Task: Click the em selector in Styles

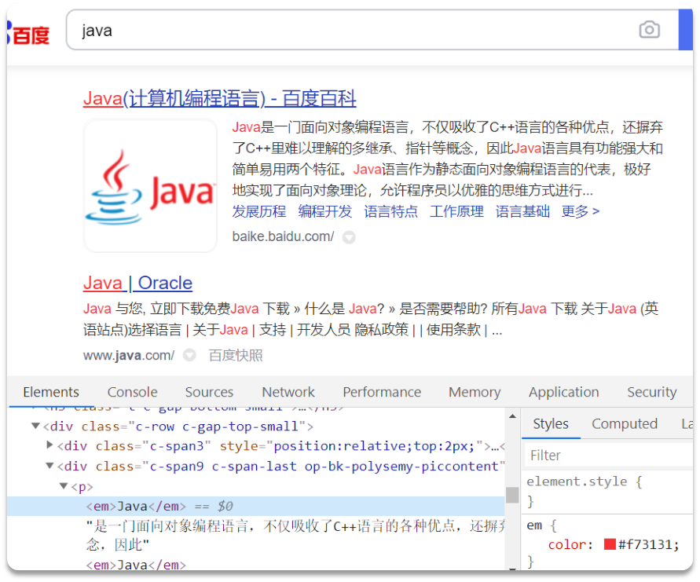Action: click(x=534, y=525)
